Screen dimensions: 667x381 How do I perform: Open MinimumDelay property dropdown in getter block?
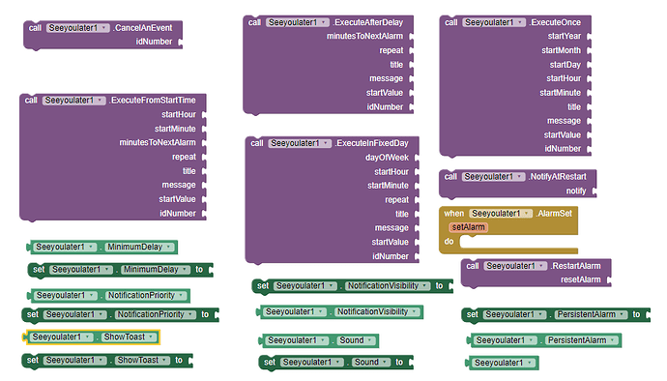139,247
